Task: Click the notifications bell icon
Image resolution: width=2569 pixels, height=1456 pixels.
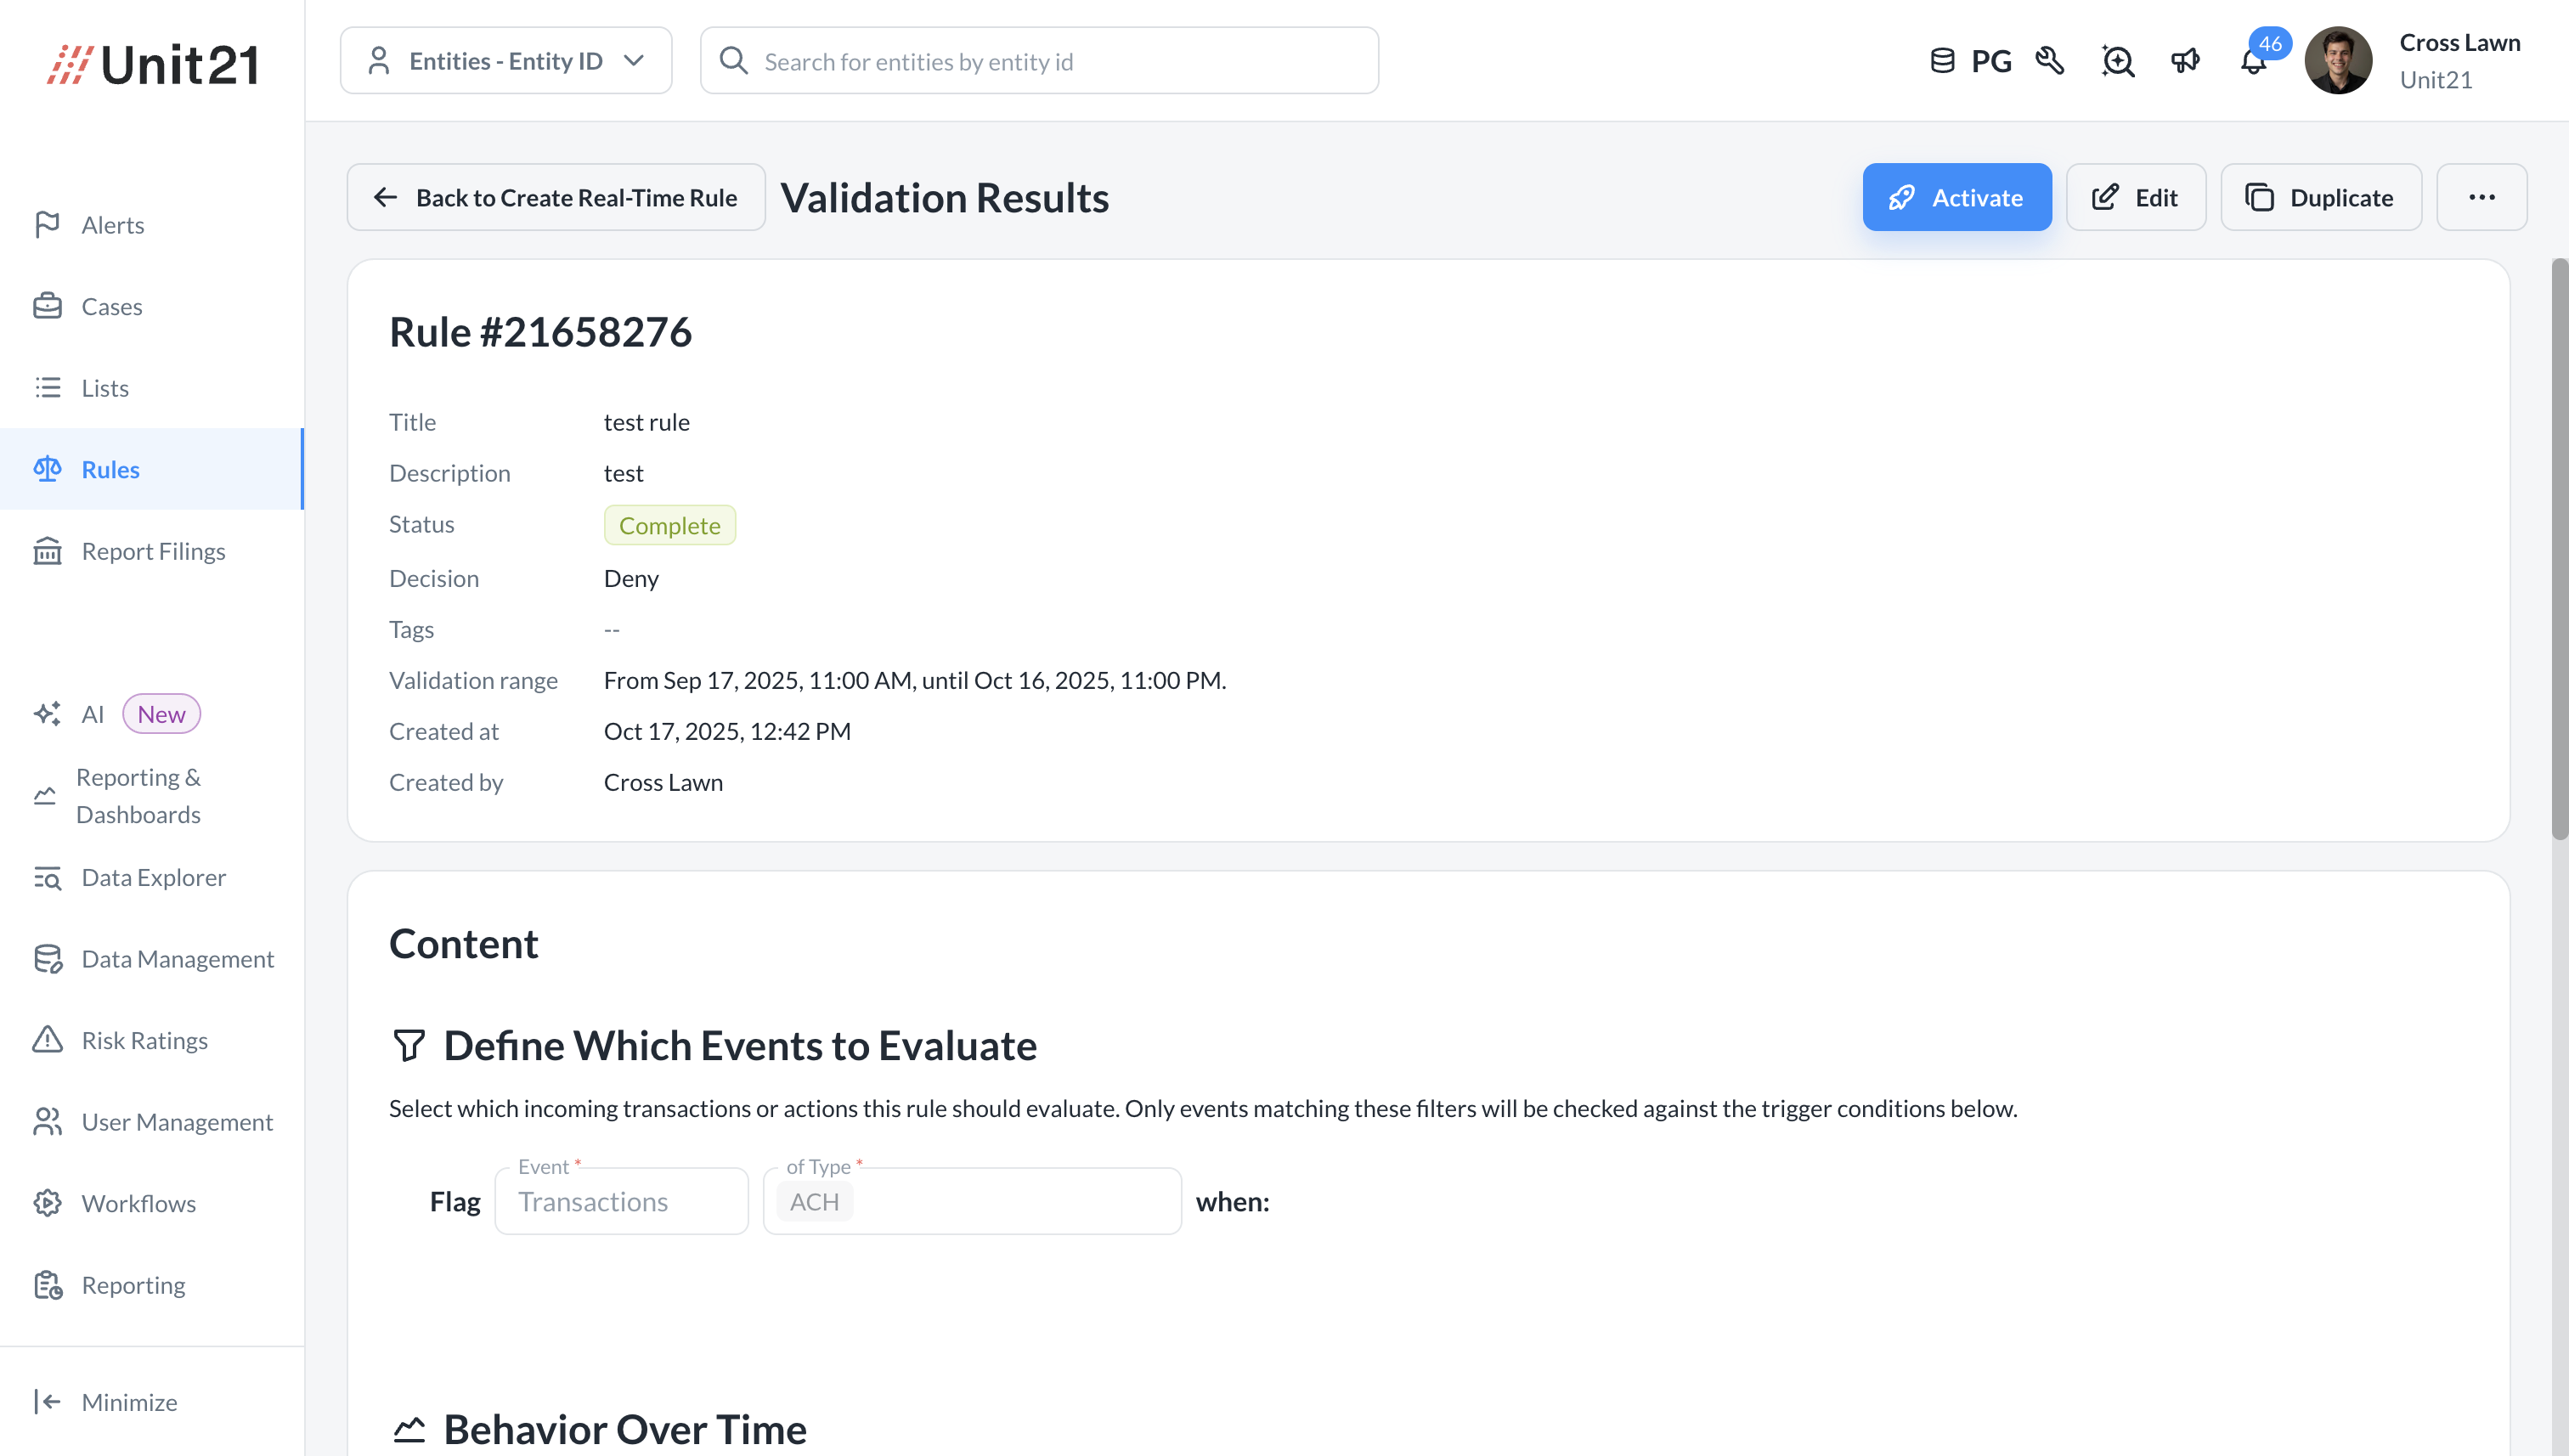Action: pyautogui.click(x=2252, y=62)
